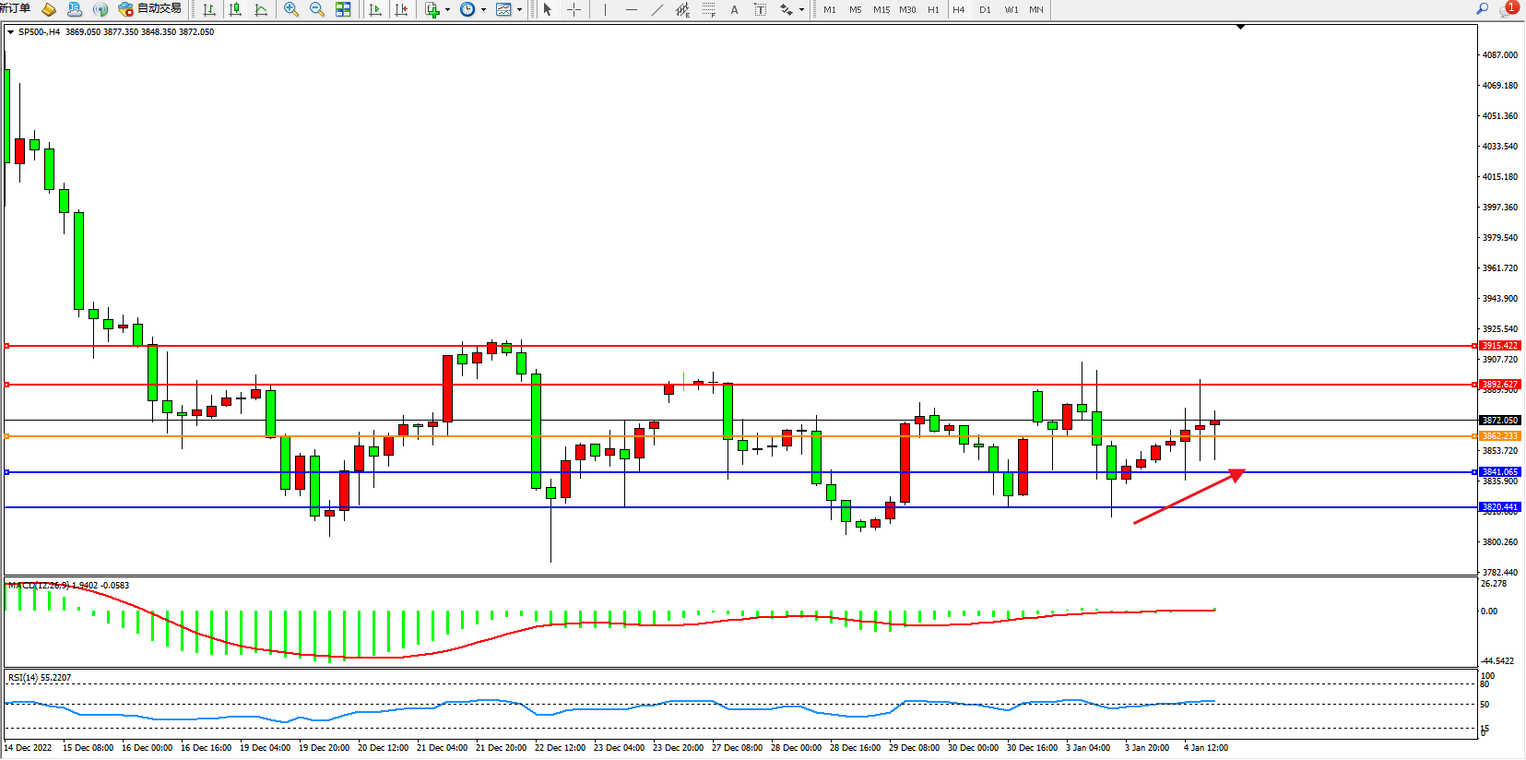Click the chart shift triangle marker at top
1526x760 pixels.
(x=1240, y=27)
